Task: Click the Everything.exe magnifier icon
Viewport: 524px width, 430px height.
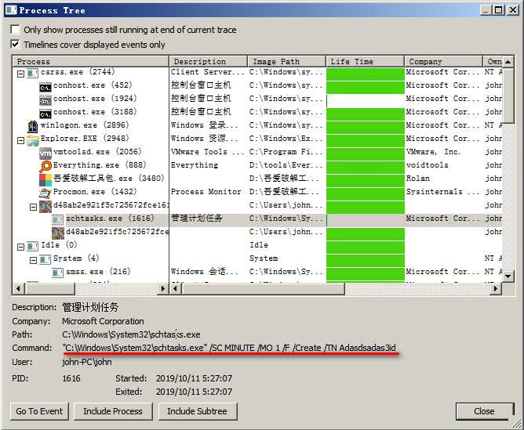Action: 45,166
